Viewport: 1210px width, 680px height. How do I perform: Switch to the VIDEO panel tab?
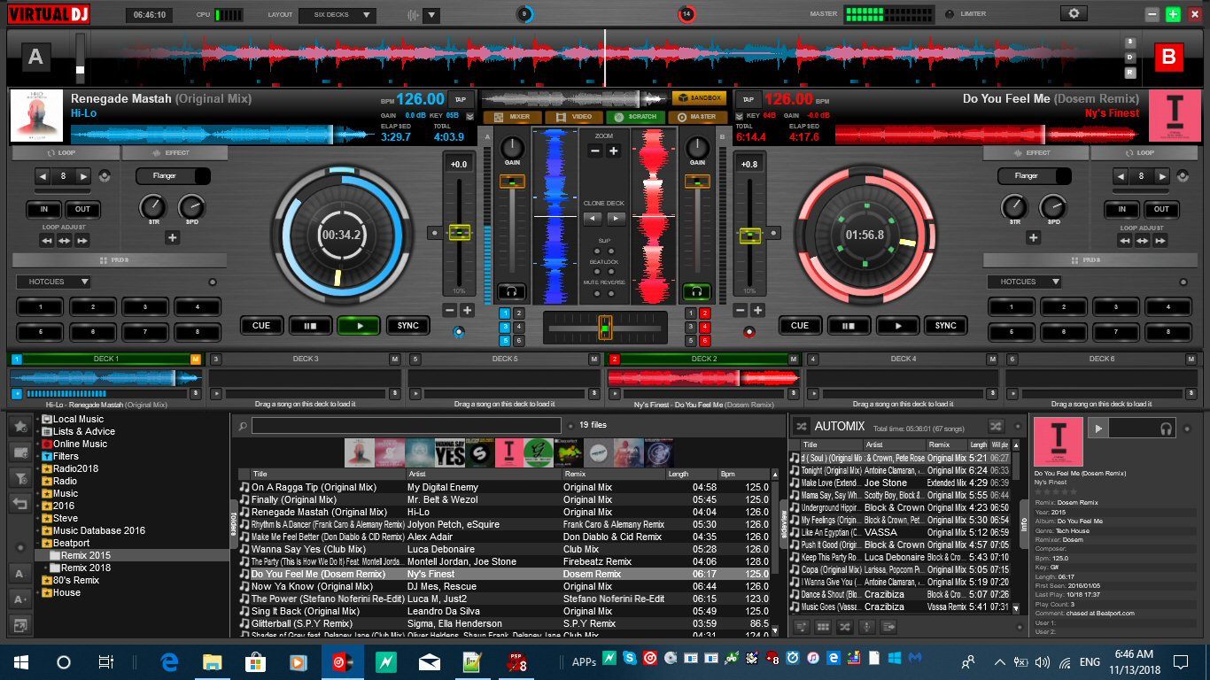(x=574, y=117)
